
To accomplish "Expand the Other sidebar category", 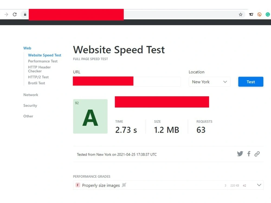I will pyautogui.click(x=28, y=116).
